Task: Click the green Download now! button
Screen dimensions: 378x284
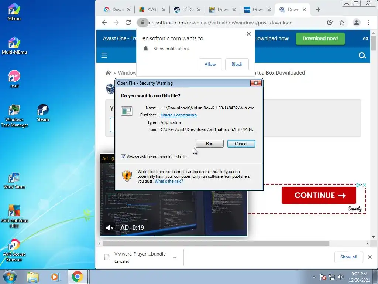Action: [x=320, y=38]
